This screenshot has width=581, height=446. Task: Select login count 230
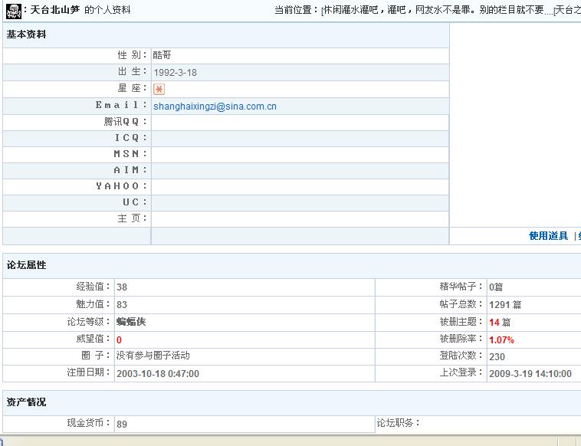[497, 357]
